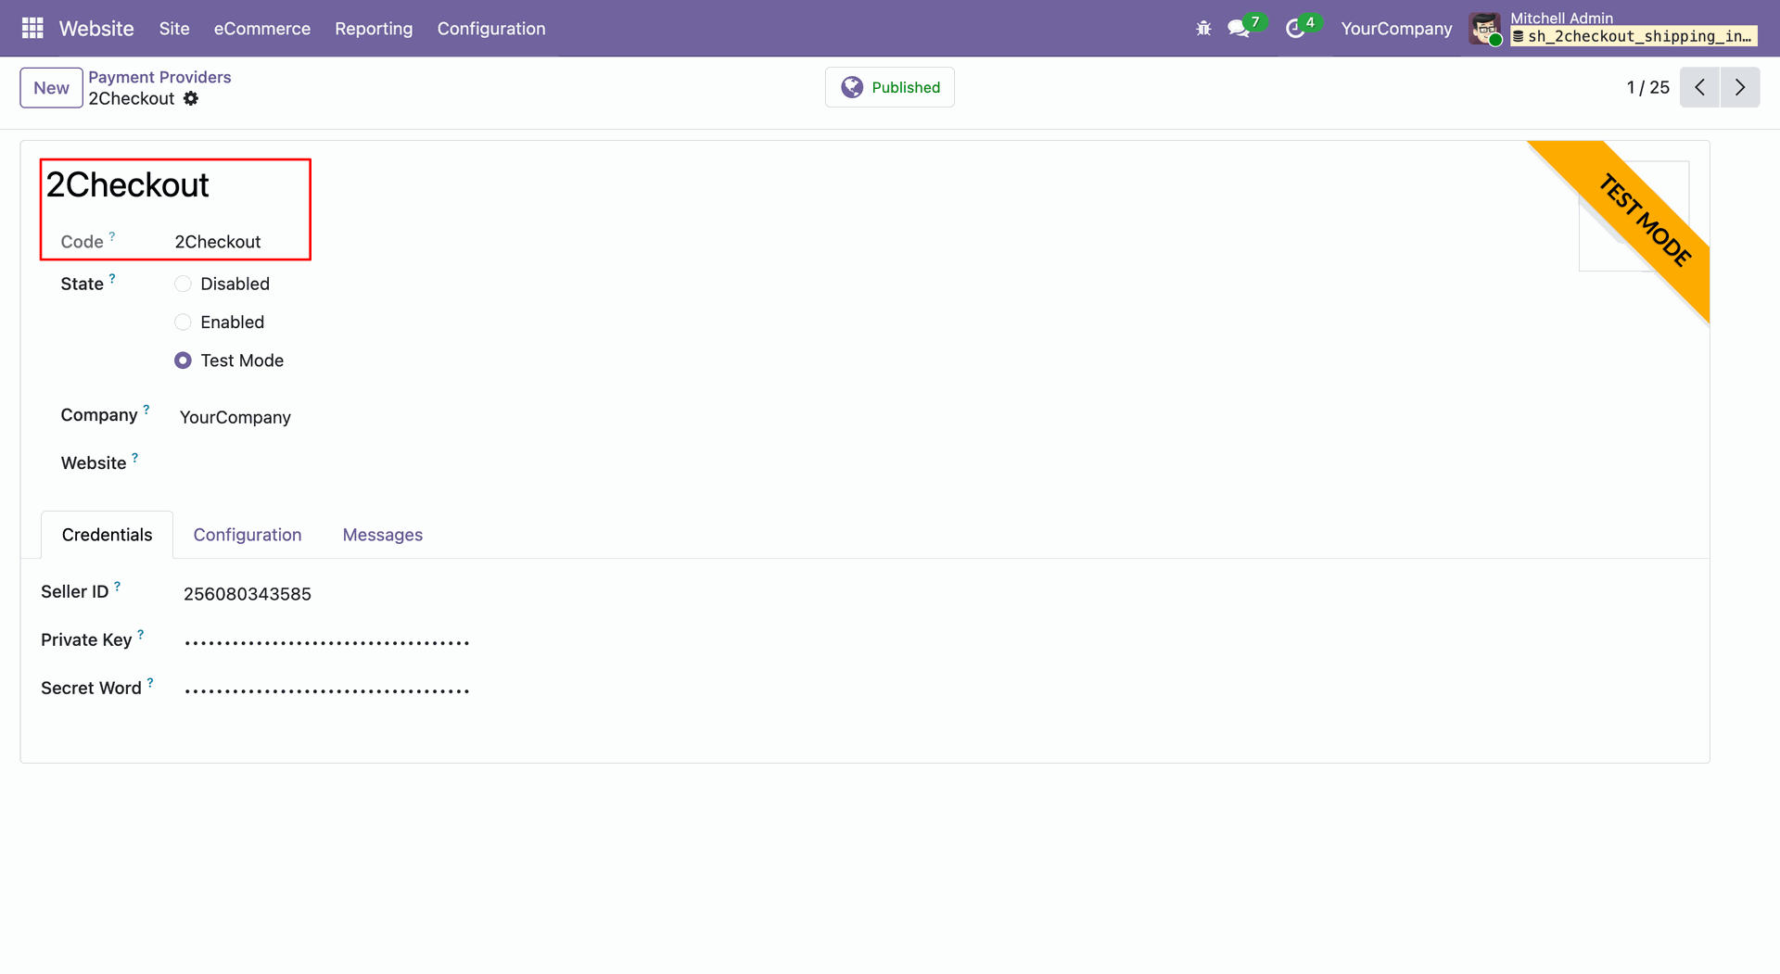Switch to the Configuration tab
This screenshot has width=1780, height=974.
coord(248,535)
